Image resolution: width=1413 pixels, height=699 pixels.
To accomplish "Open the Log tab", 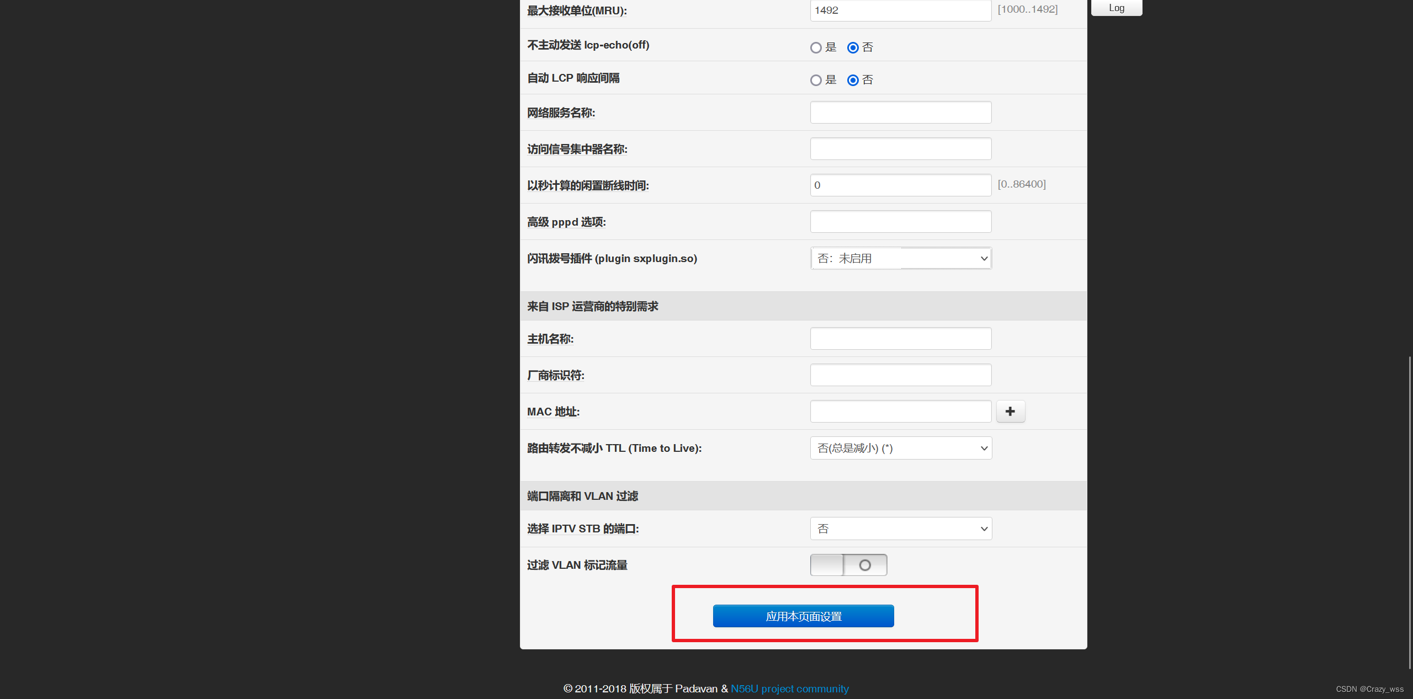I will point(1116,8).
